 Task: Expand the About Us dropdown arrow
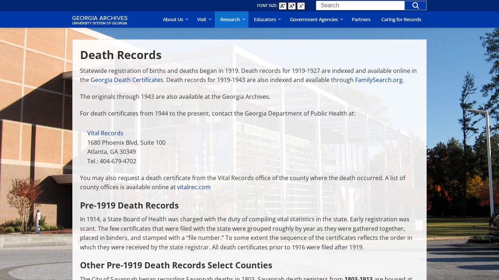pyautogui.click(x=187, y=20)
